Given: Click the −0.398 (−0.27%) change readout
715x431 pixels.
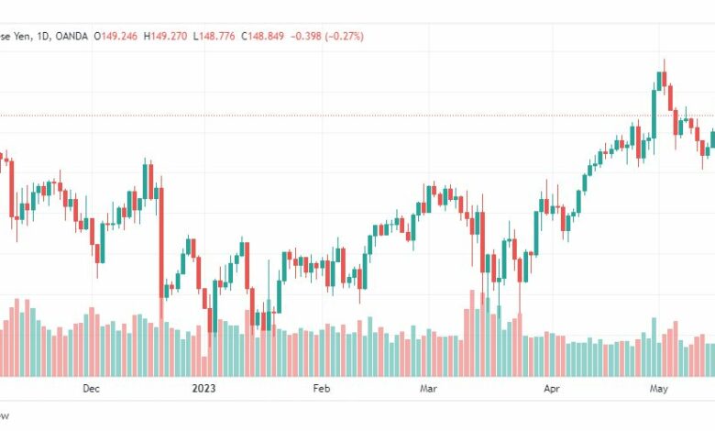Looking at the screenshot, I should point(327,37).
